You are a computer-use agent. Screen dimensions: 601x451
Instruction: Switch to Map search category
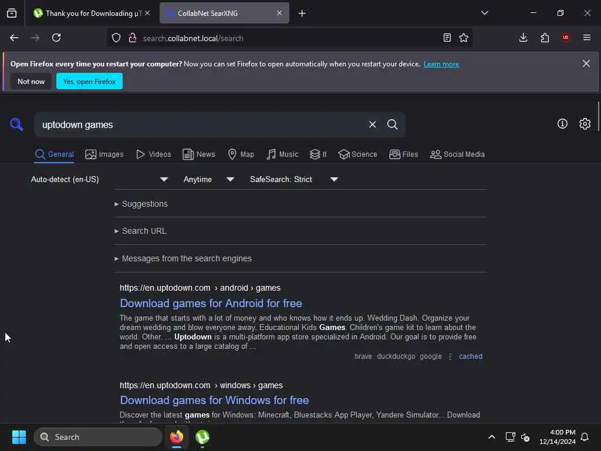click(x=241, y=154)
